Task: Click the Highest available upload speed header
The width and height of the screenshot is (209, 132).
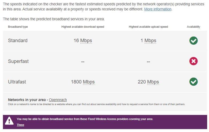Action: (x=148, y=27)
